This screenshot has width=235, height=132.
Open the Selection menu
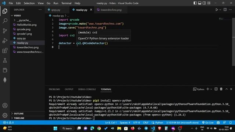(x=29, y=3)
